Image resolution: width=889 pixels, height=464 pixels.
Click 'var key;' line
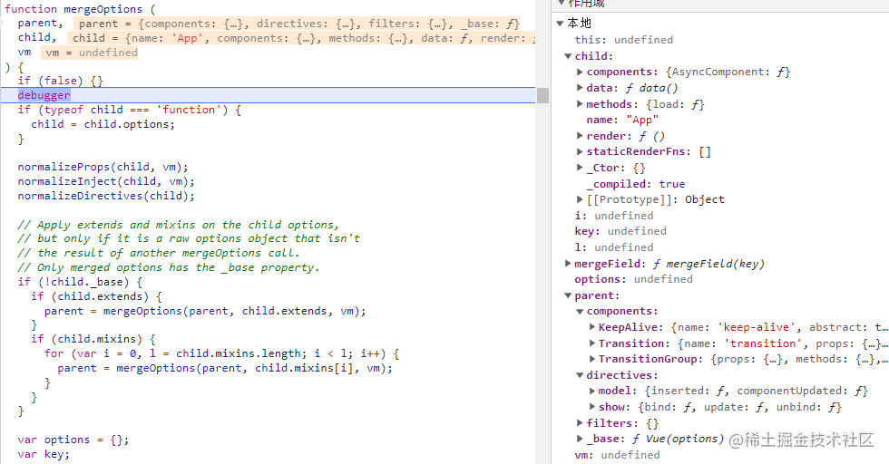pos(44,454)
